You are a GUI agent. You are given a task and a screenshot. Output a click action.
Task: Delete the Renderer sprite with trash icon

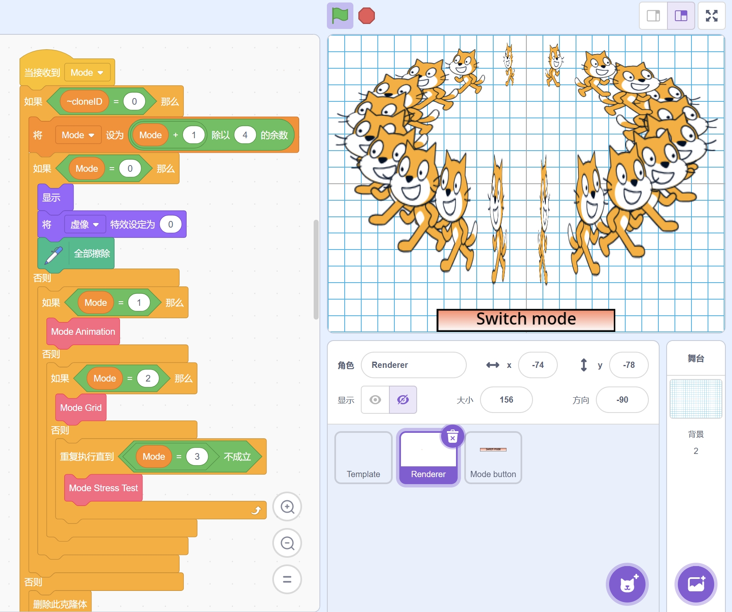point(453,437)
